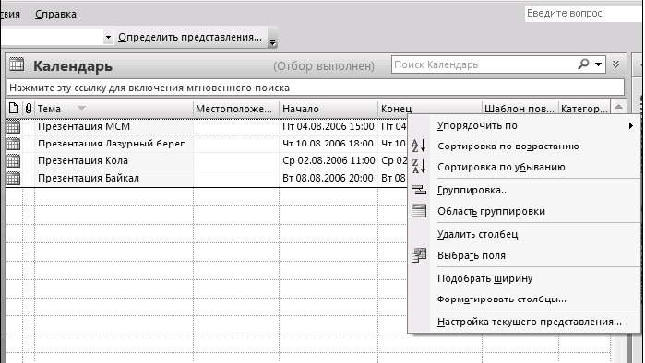Click the Введите вопрос help field
The image size is (645, 363).
pyautogui.click(x=584, y=13)
